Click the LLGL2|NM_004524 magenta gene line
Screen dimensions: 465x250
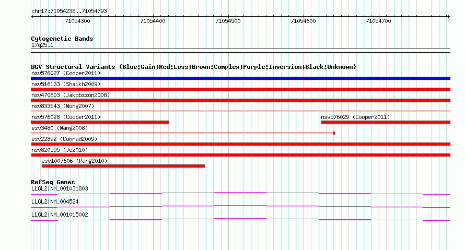(x=240, y=207)
